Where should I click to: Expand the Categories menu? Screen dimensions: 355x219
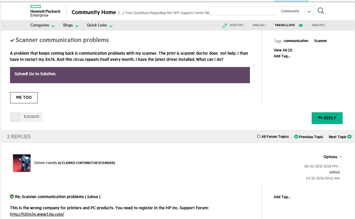[43, 25]
